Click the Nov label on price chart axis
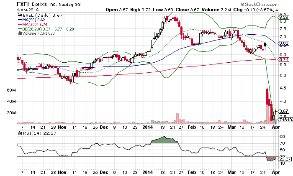The width and height of the screenshot is (293, 176). coord(62,127)
